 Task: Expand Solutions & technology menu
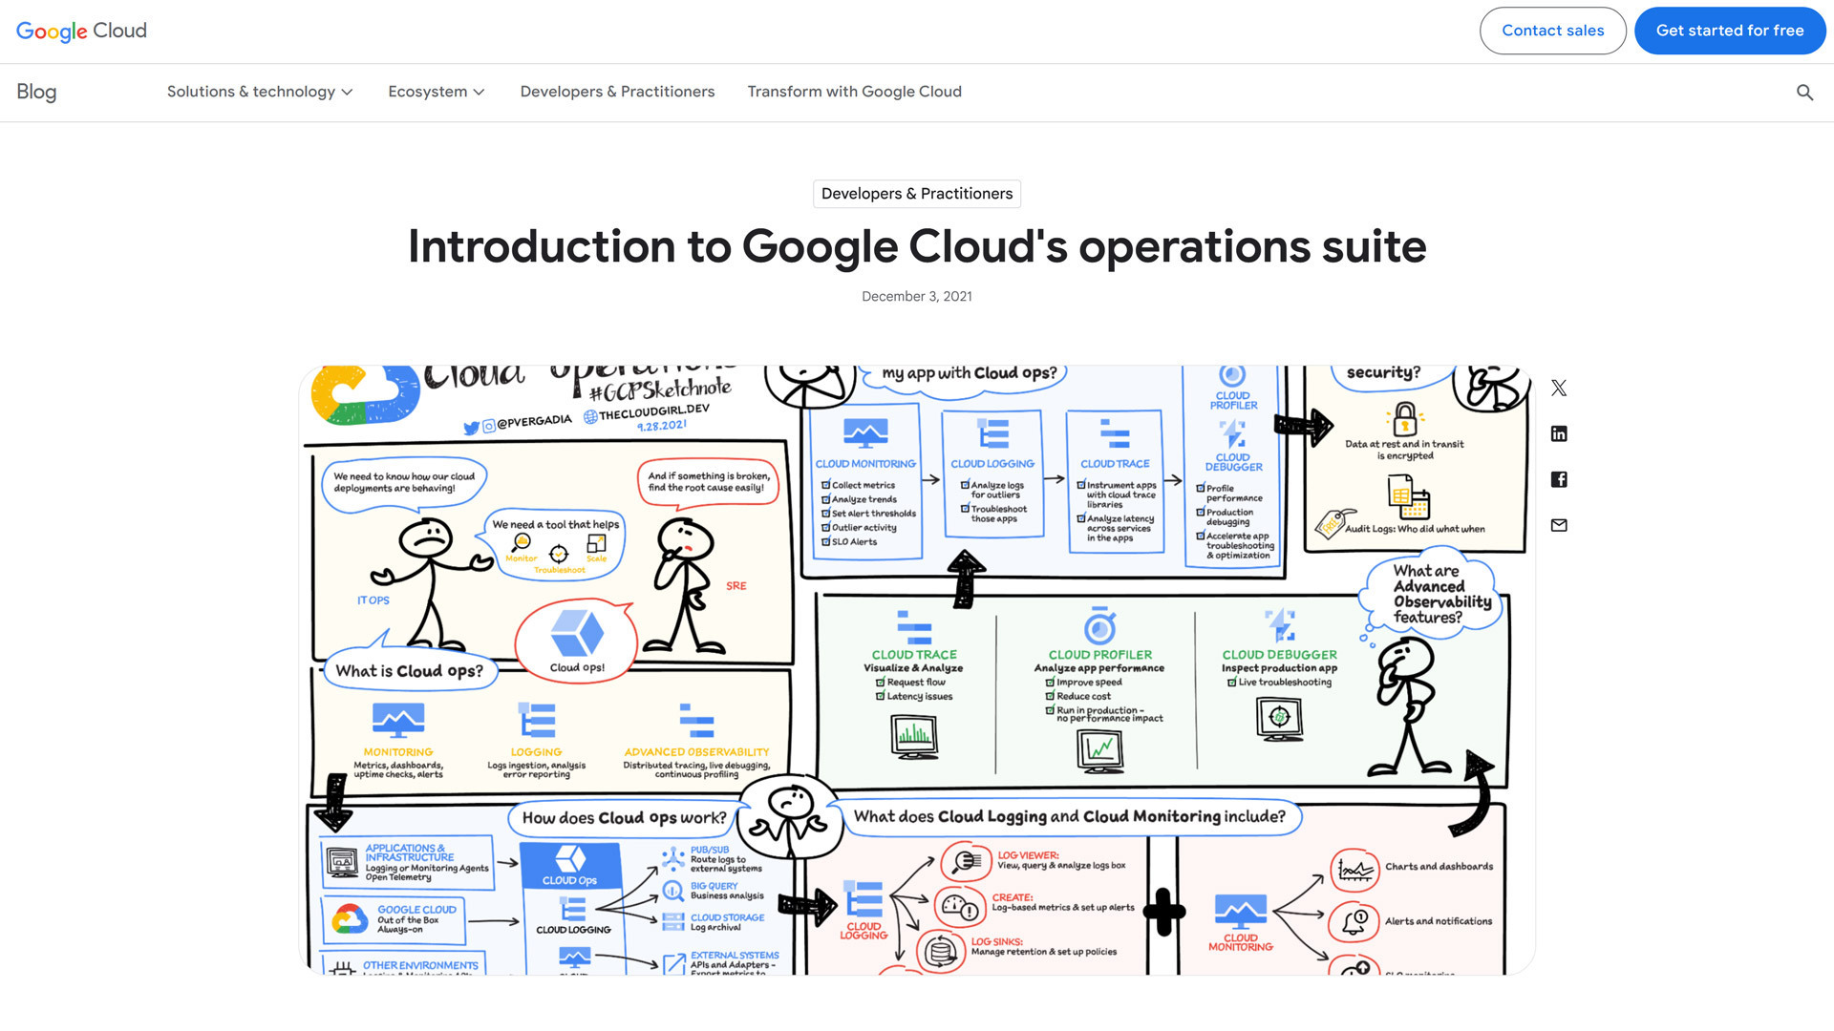coord(260,92)
